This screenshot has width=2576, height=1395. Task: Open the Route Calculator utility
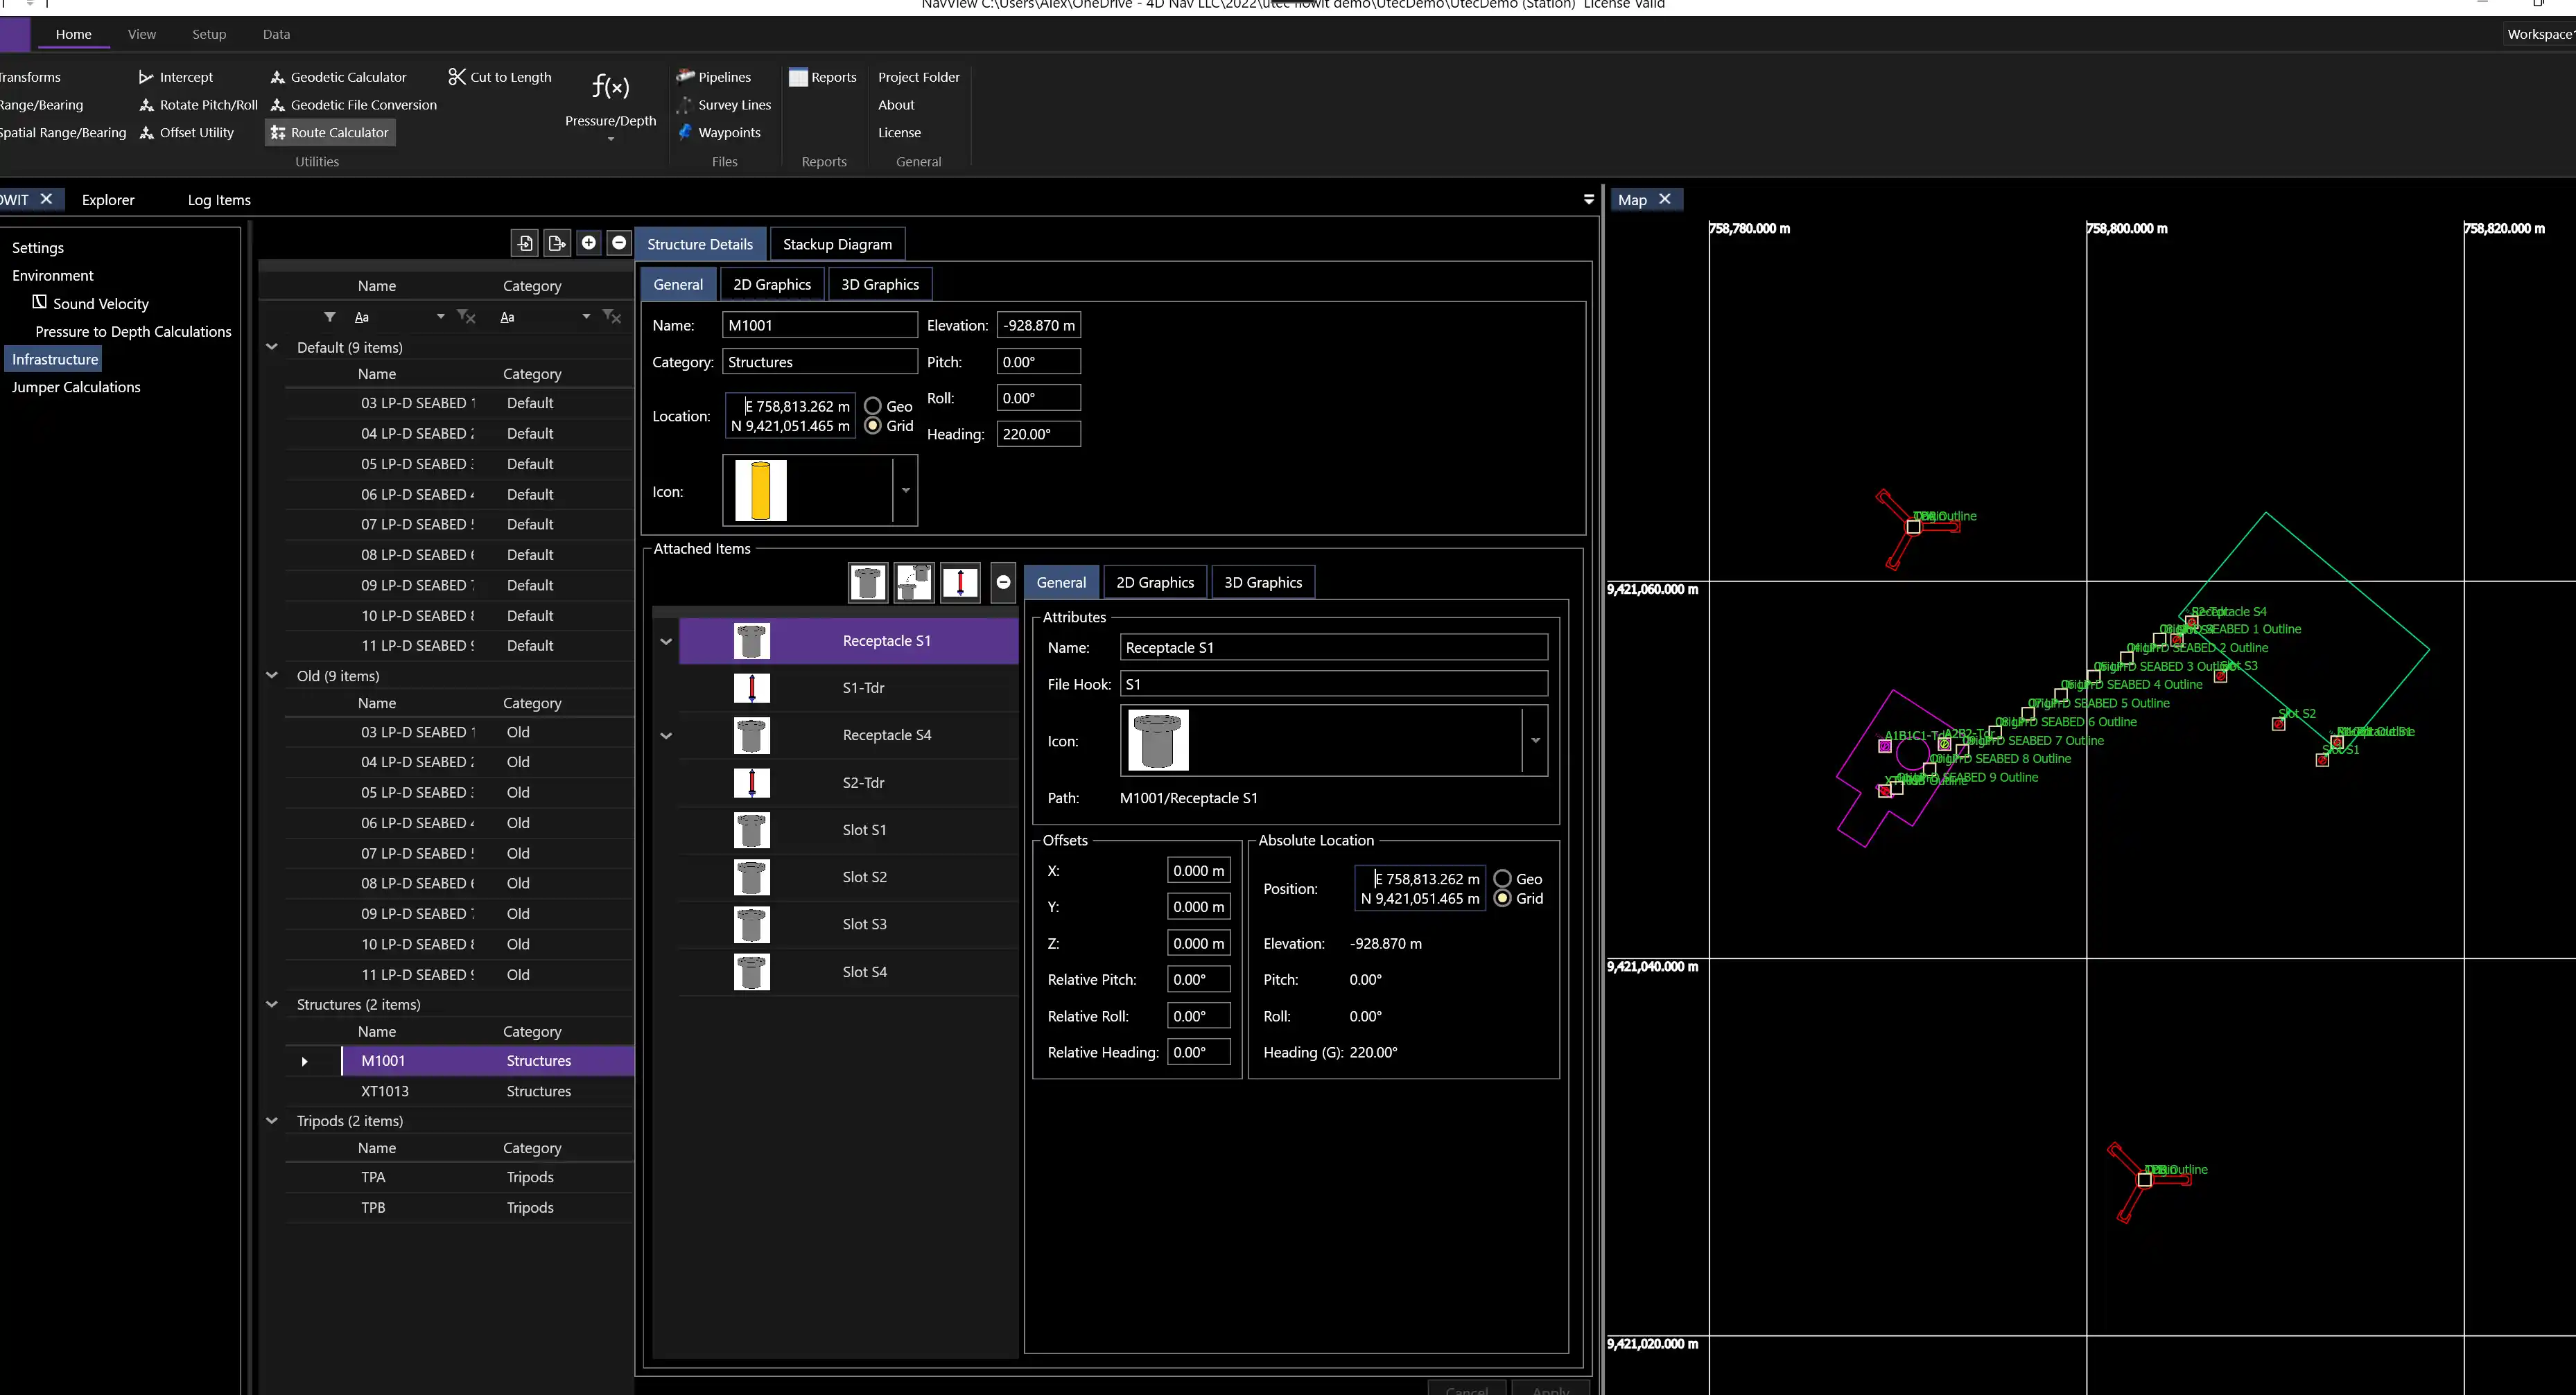[330, 132]
